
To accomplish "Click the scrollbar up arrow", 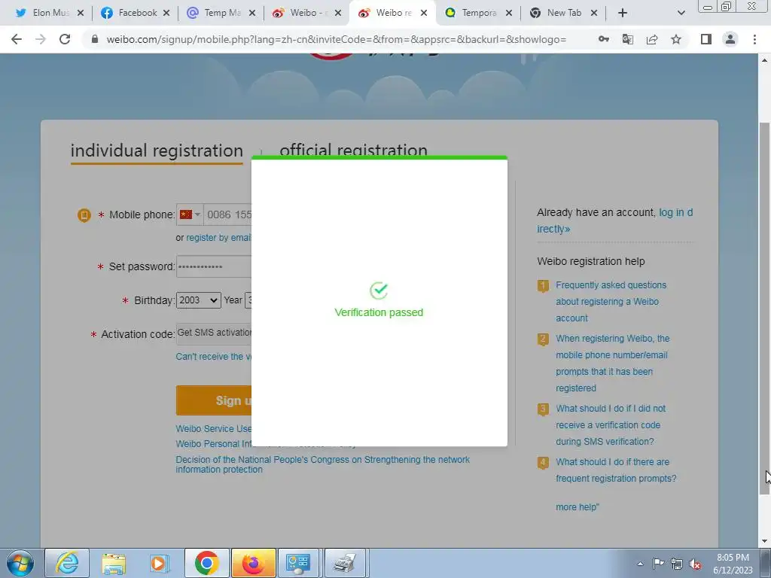I will pyautogui.click(x=764, y=60).
